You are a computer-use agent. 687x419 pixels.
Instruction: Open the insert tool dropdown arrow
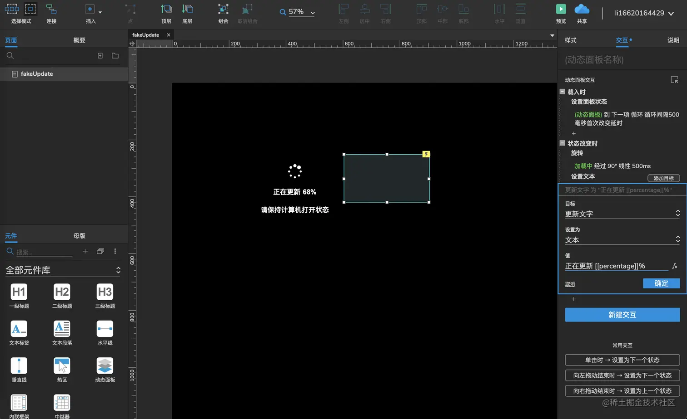point(100,12)
